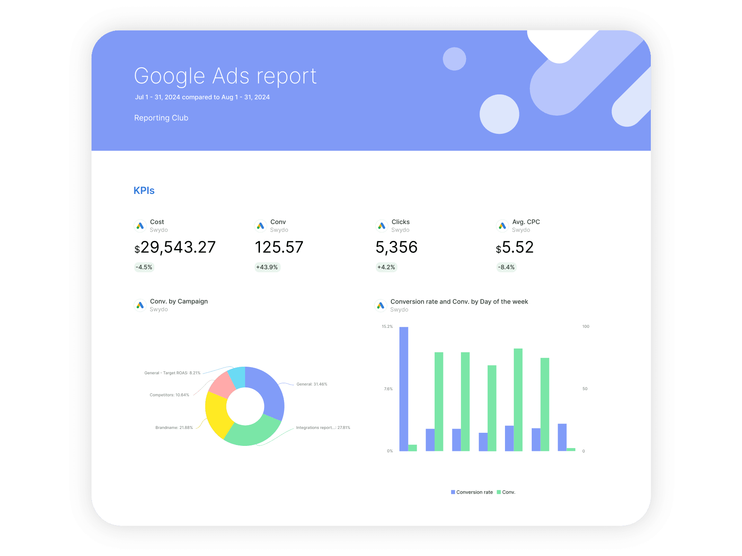
Task: Click the Google Ads icon beside Clicks
Action: [x=382, y=226]
